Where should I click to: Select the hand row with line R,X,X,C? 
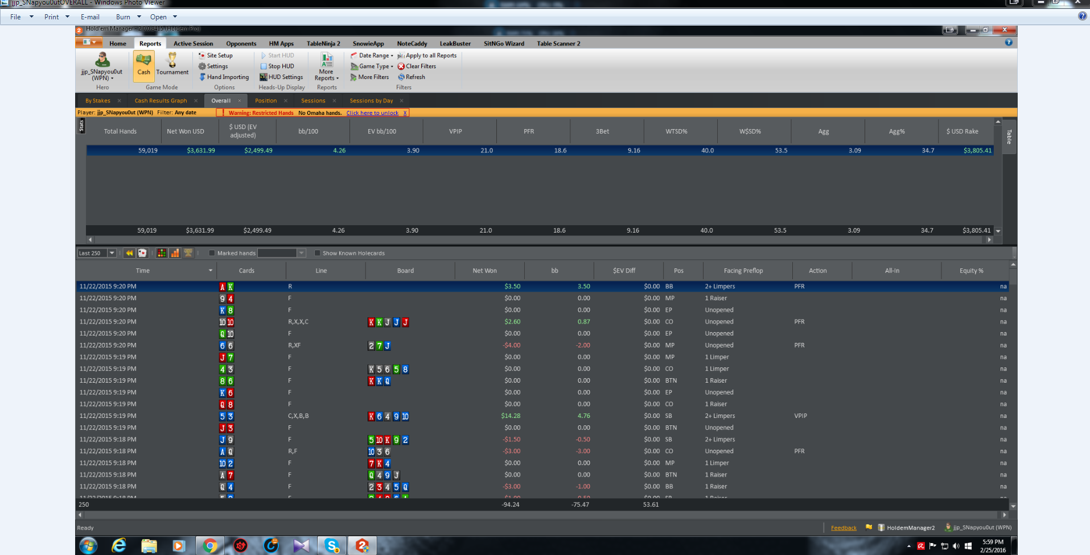point(542,322)
